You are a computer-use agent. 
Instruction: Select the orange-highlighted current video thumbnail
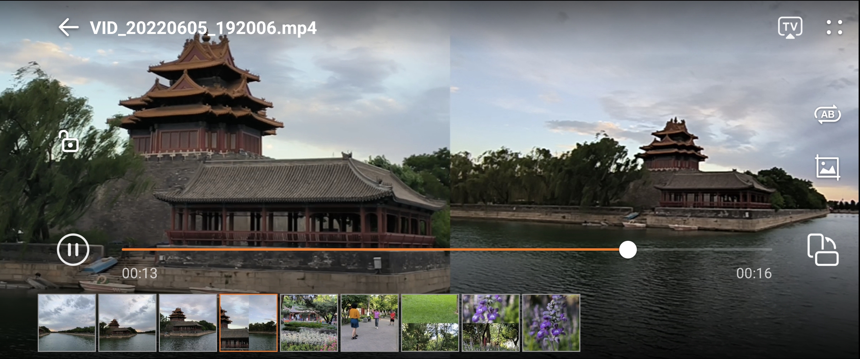coord(248,323)
